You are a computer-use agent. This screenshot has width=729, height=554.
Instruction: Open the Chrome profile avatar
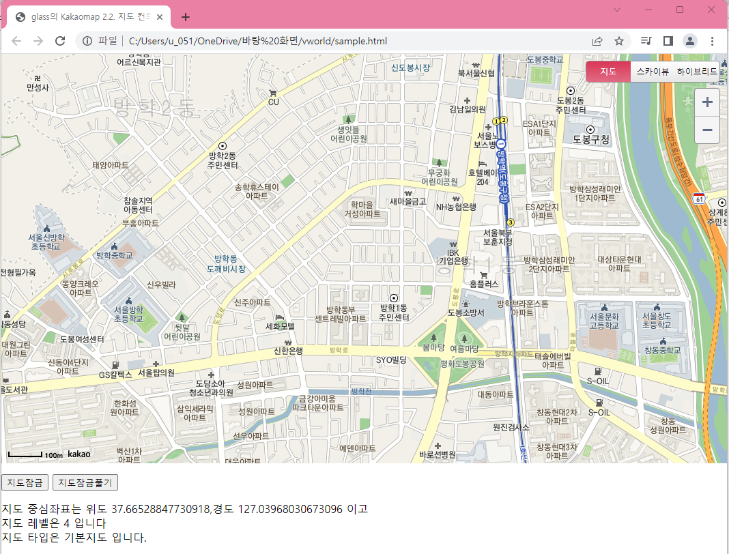690,41
